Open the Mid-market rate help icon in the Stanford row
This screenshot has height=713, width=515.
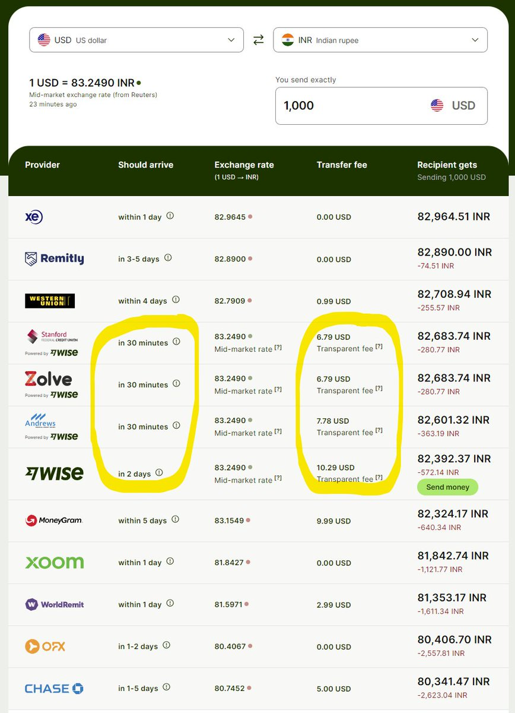[278, 348]
